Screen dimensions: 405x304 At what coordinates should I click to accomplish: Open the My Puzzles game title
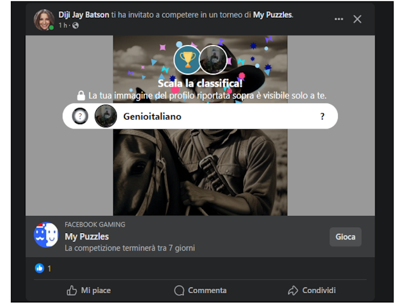[x=87, y=236]
